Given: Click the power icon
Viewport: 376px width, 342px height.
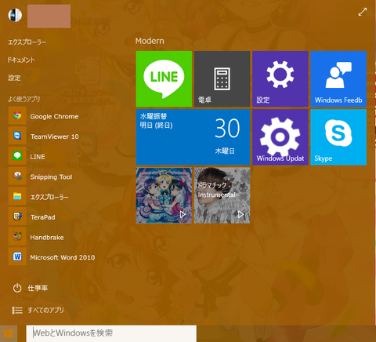Looking at the screenshot, I should coord(17,288).
